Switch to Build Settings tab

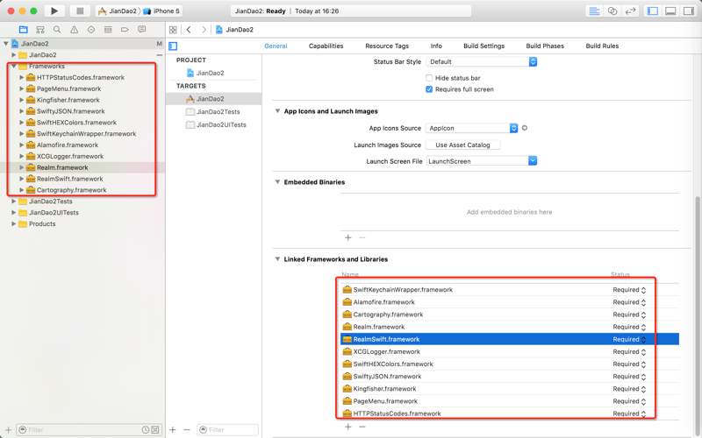click(484, 46)
